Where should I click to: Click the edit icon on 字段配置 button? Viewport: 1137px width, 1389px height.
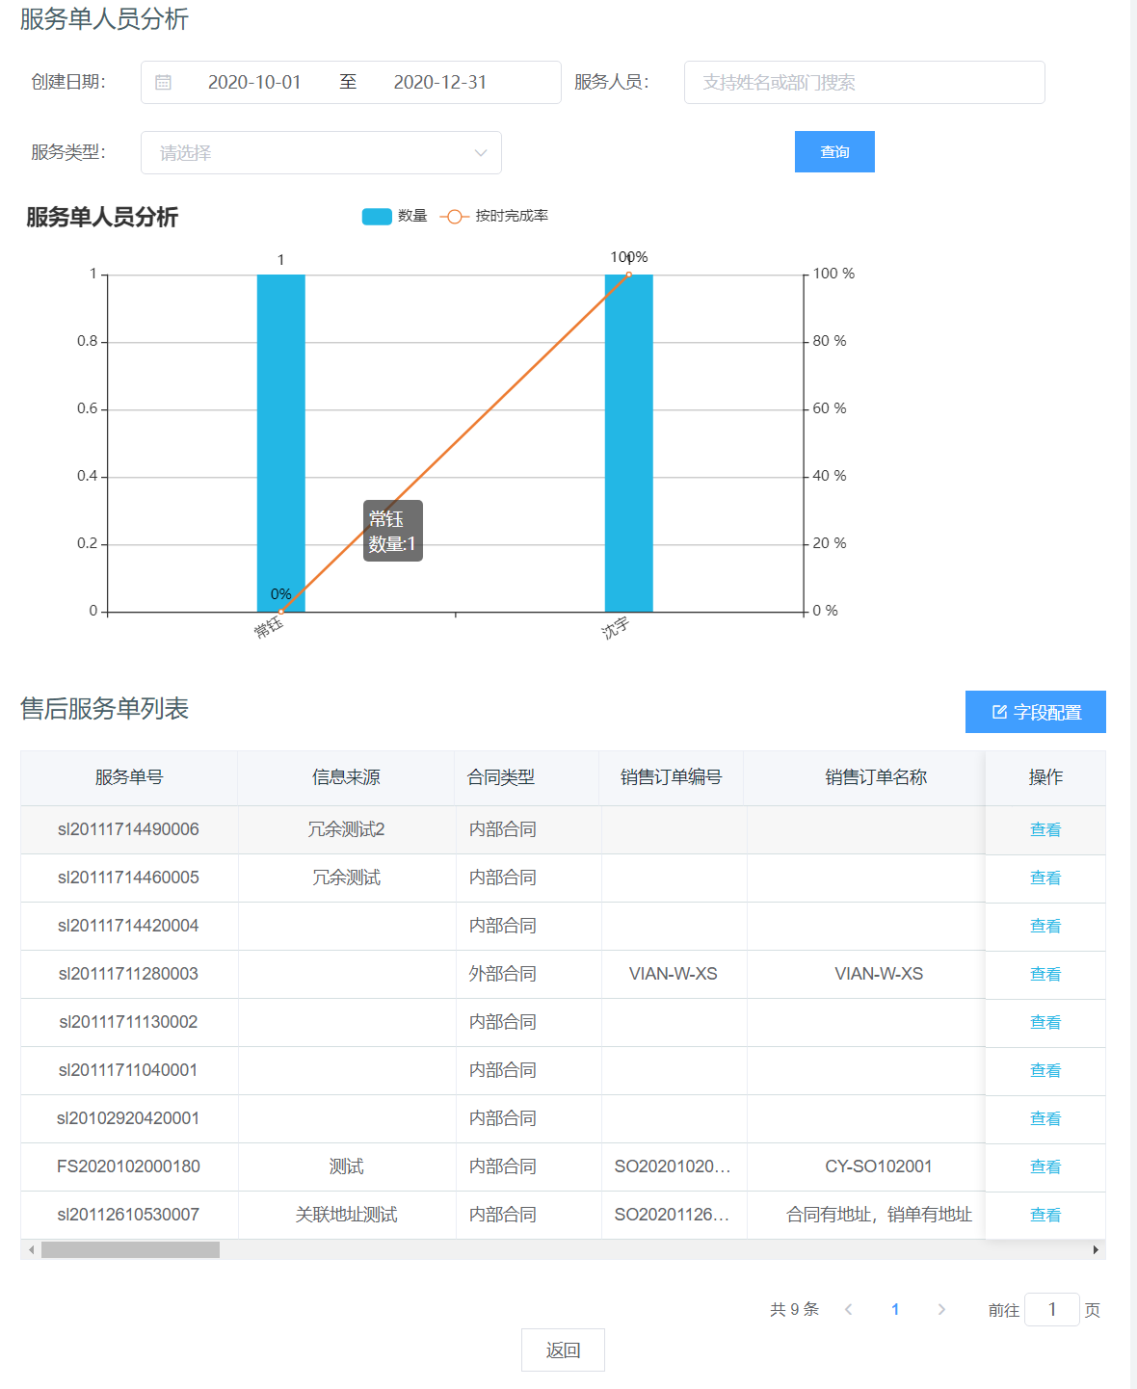tap(999, 712)
